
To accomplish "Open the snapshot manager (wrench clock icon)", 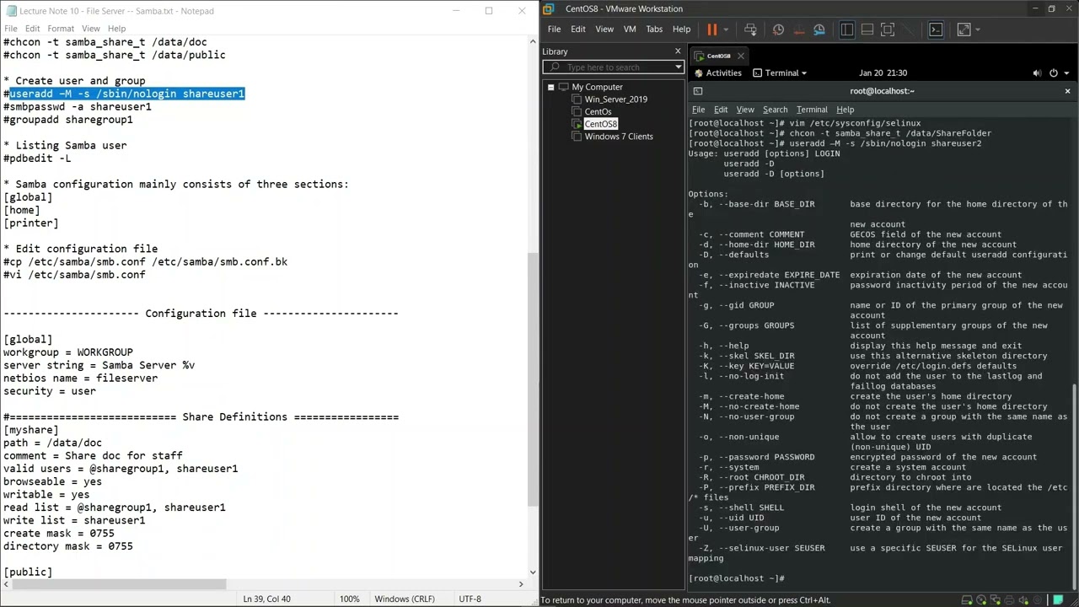I will [x=819, y=30].
